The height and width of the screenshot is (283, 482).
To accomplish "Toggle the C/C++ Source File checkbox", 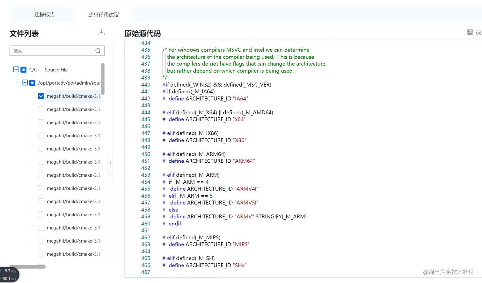I will (23, 70).
